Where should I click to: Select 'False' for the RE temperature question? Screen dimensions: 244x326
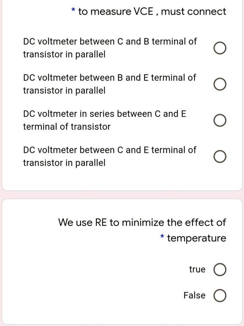click(220, 295)
